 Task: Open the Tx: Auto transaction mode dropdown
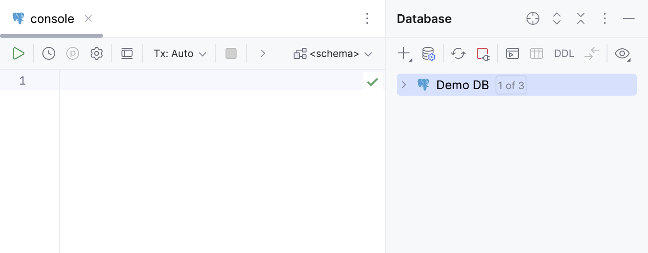tap(180, 53)
